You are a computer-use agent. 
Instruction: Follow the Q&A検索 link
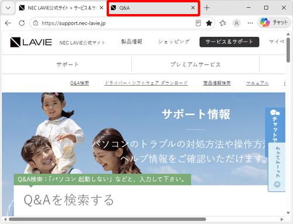pos(80,83)
